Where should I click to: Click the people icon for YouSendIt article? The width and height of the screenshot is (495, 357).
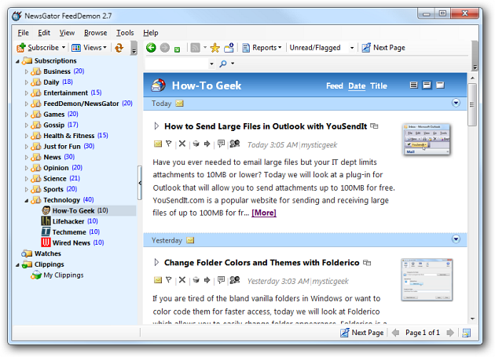(x=235, y=144)
